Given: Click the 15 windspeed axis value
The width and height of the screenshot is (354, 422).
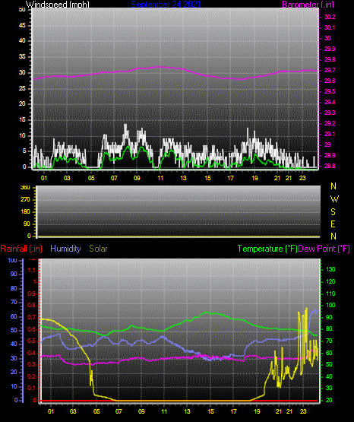Looking at the screenshot, I should click(x=22, y=120).
